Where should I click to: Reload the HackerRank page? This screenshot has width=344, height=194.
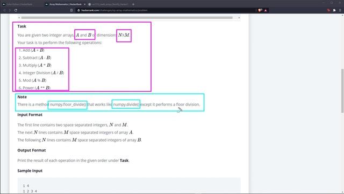click(x=16, y=10)
